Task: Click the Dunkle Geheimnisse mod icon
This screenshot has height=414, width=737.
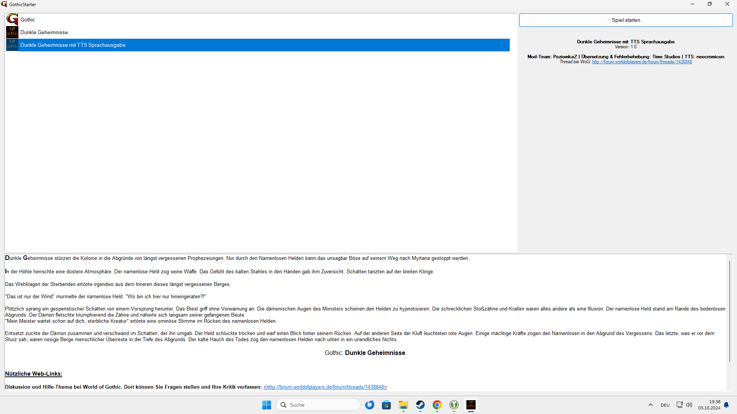Action: [x=12, y=32]
